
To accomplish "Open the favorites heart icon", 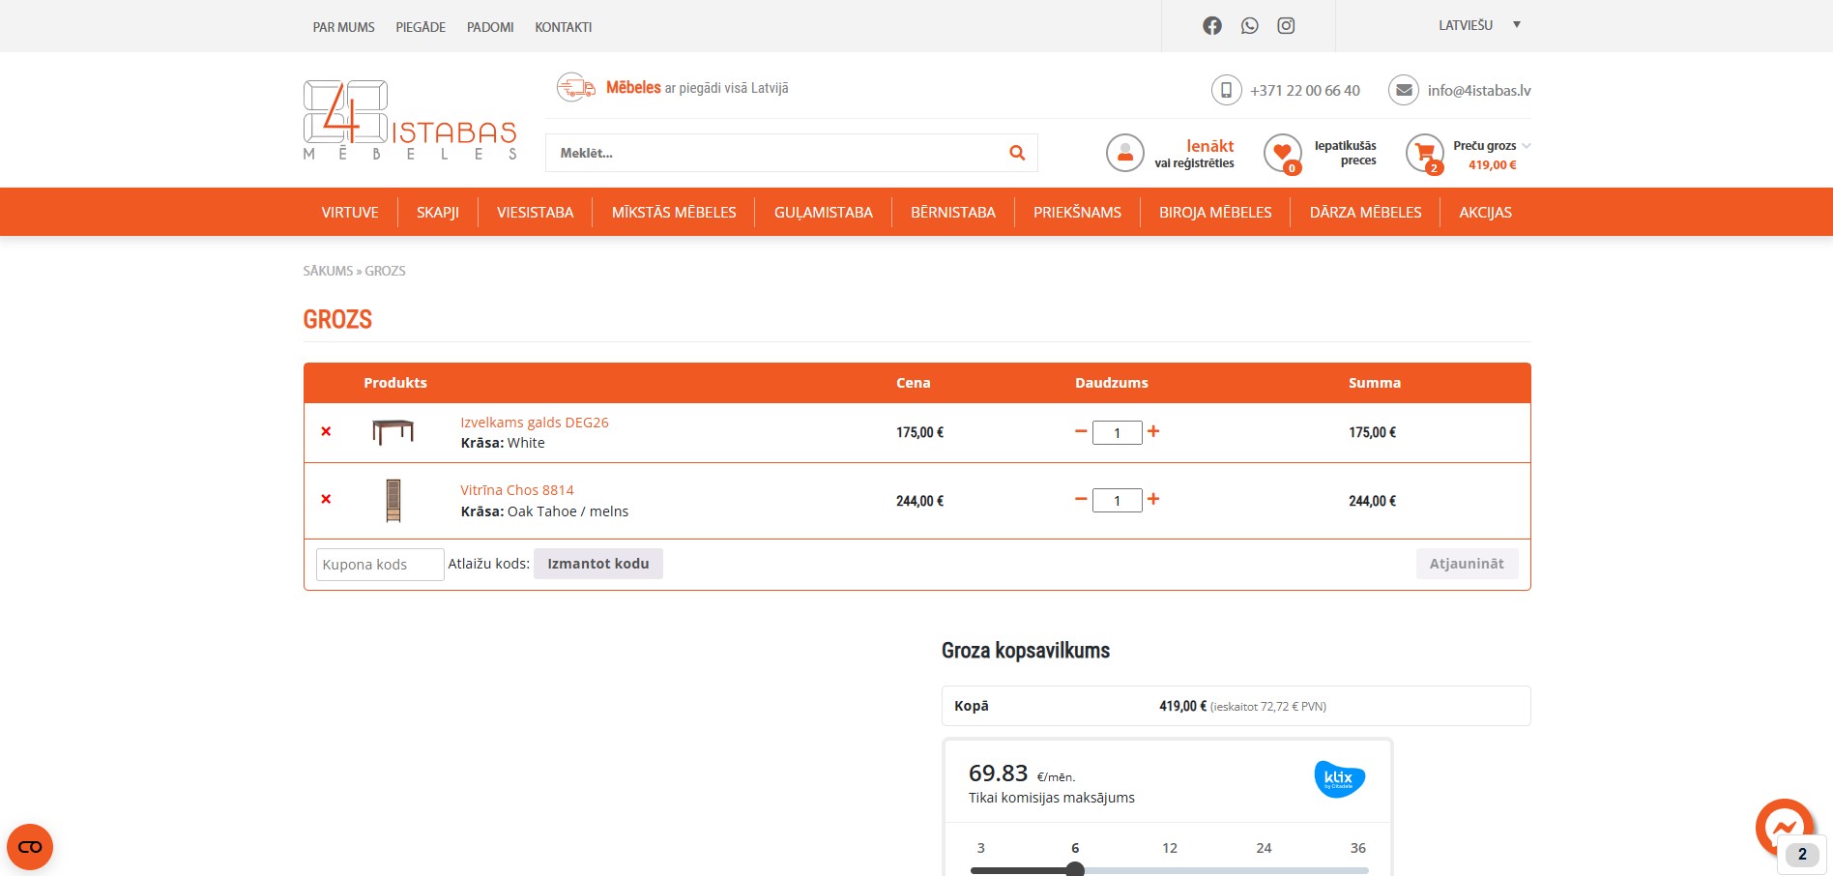I will 1282,153.
